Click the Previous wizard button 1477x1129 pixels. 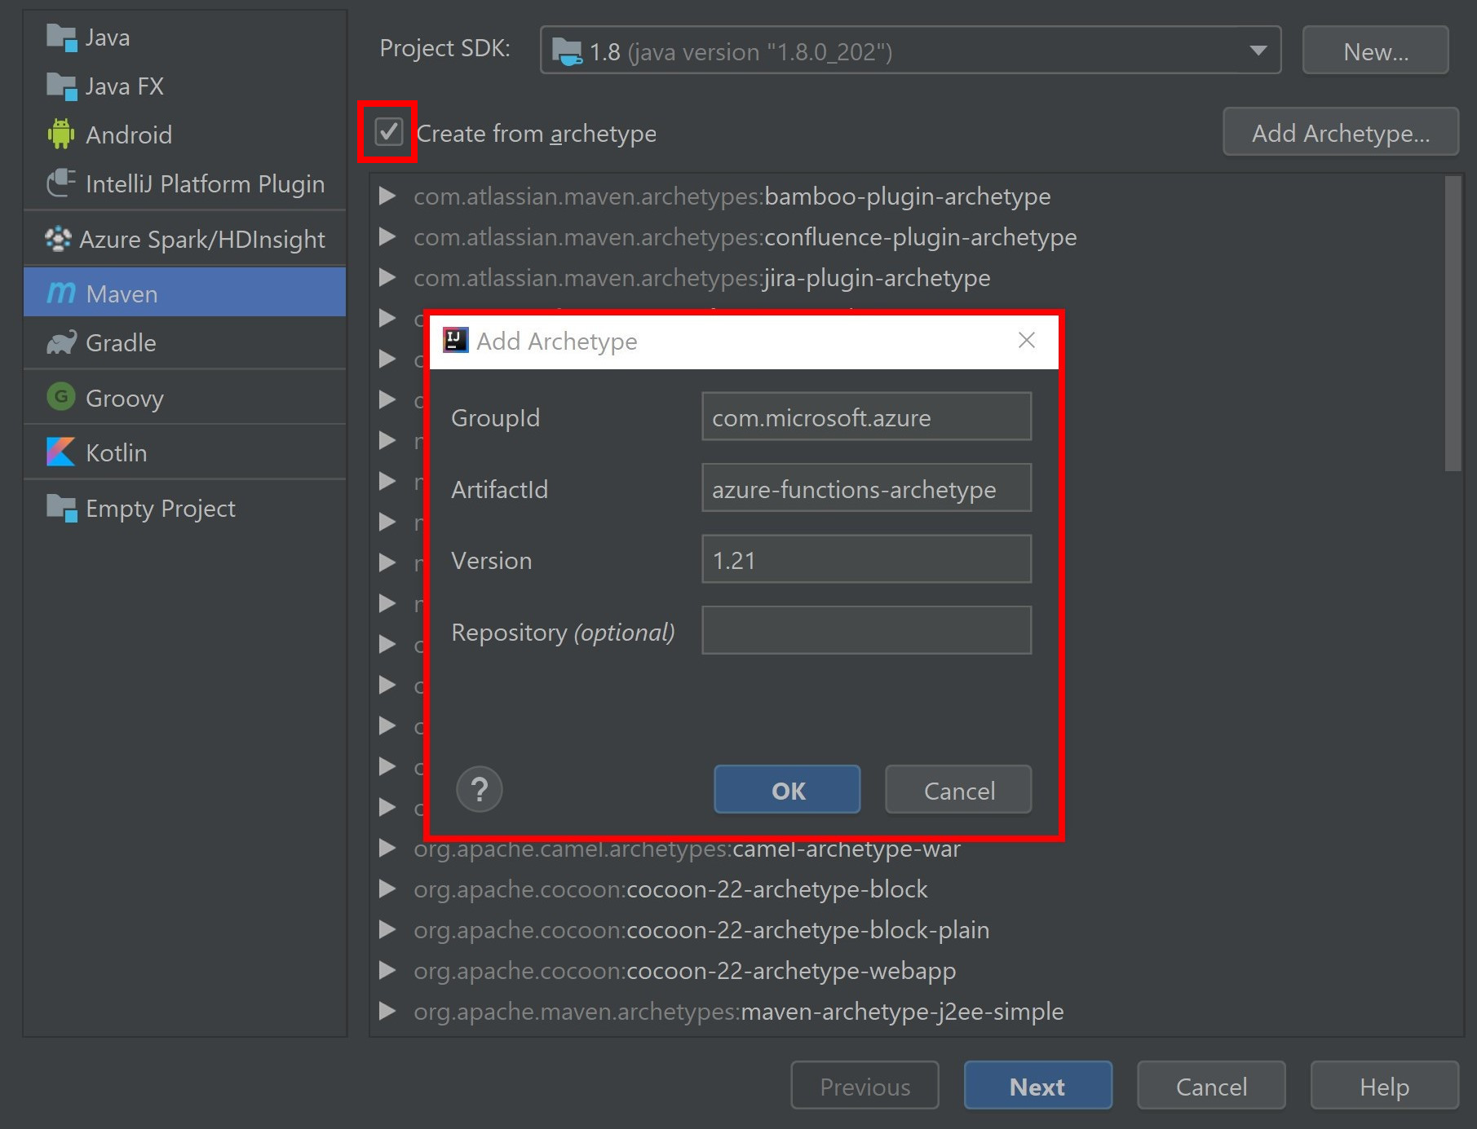point(865,1085)
